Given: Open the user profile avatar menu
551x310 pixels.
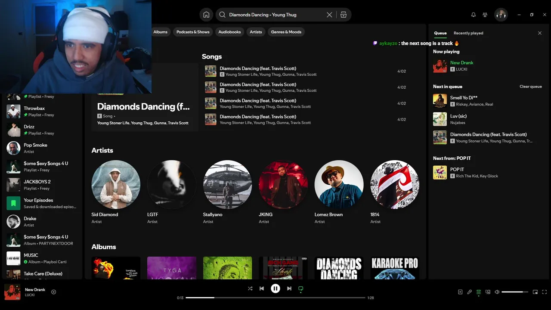Looking at the screenshot, I should [501, 15].
